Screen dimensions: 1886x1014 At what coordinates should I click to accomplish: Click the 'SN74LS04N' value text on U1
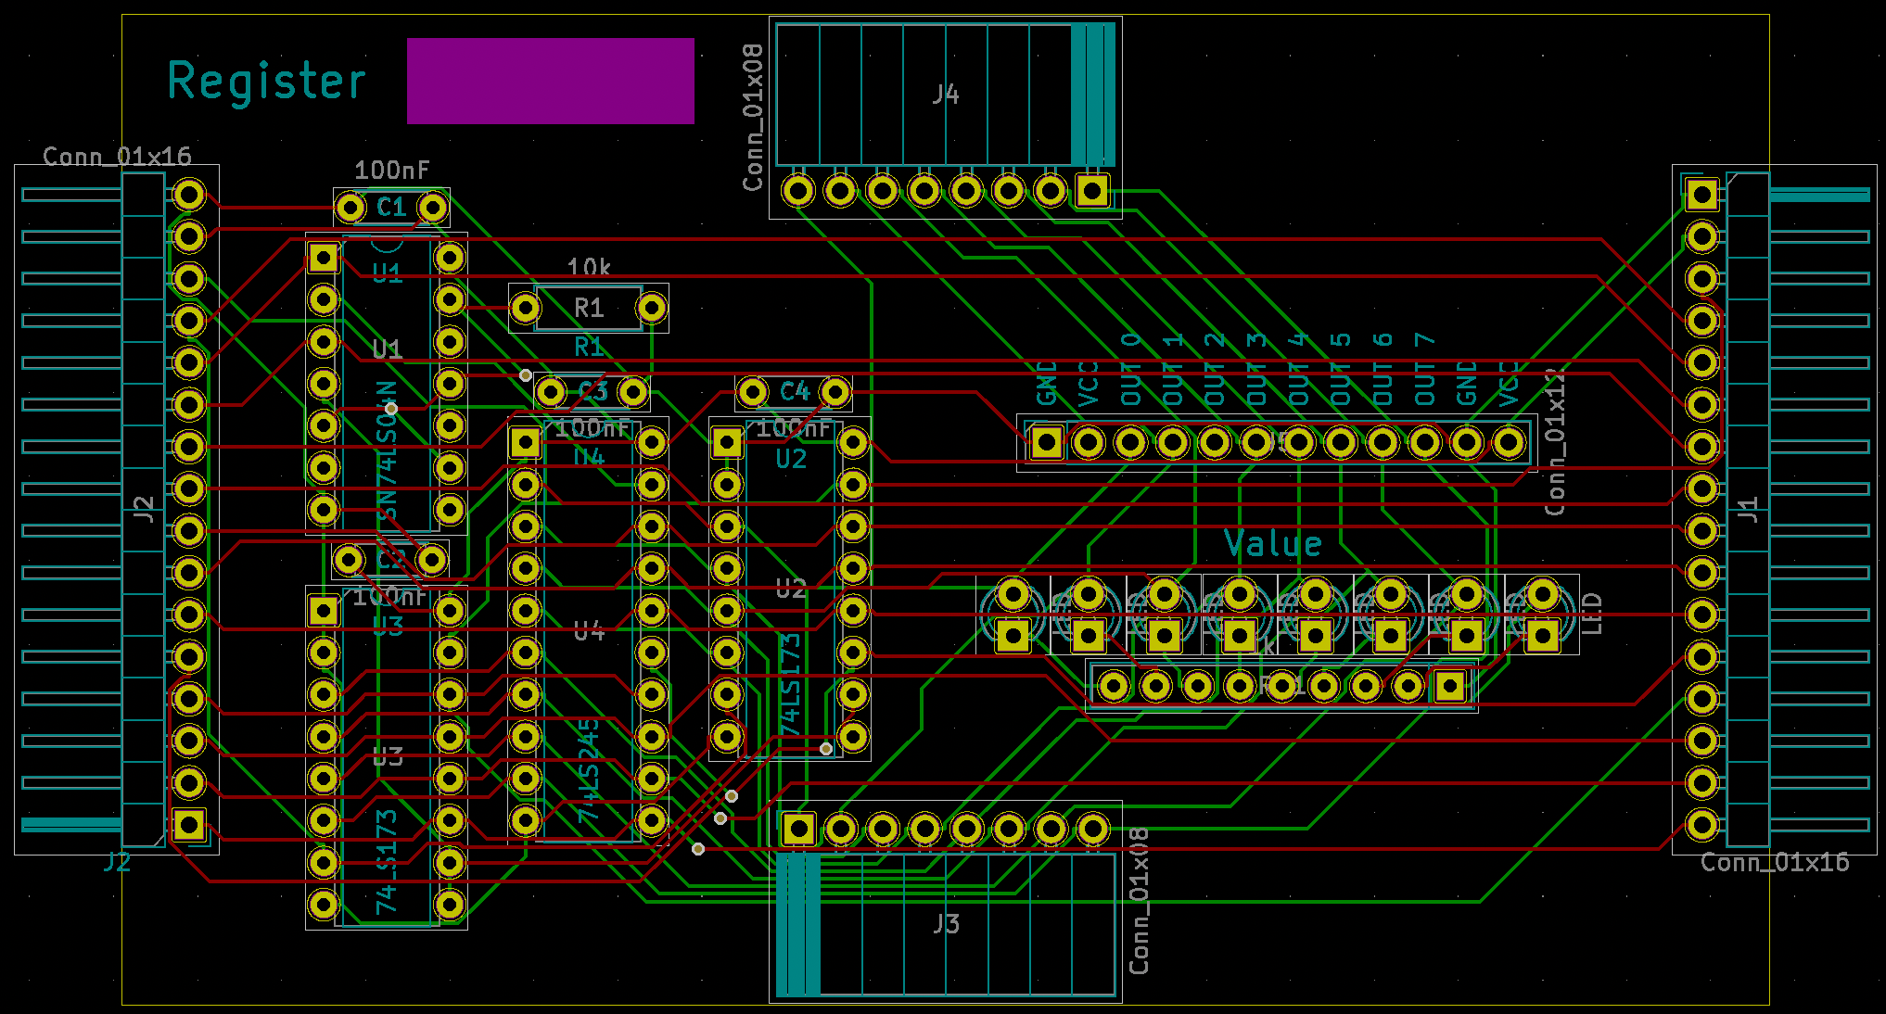coord(387,450)
